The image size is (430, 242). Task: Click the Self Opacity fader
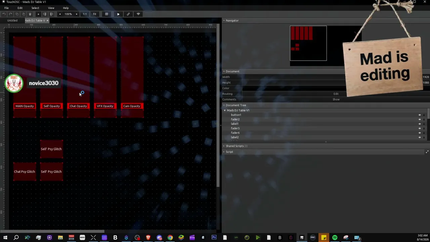pyautogui.click(x=51, y=77)
